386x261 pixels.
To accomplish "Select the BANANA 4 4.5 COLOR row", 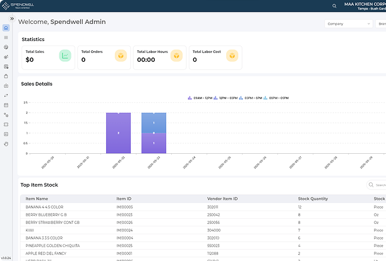I will tap(203, 207).
